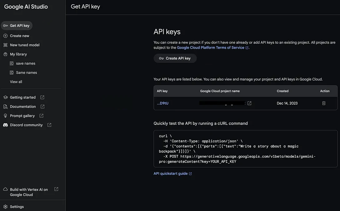The image size is (340, 211).
Task: Click the 'Your API keys are listed below' text
Action: (x=238, y=79)
